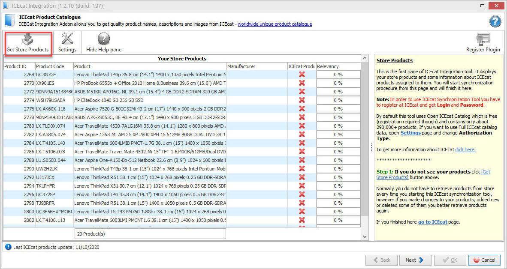507x269 pixels.
Task: Click red X icon for product W5H79USABA
Action: coord(302,100)
